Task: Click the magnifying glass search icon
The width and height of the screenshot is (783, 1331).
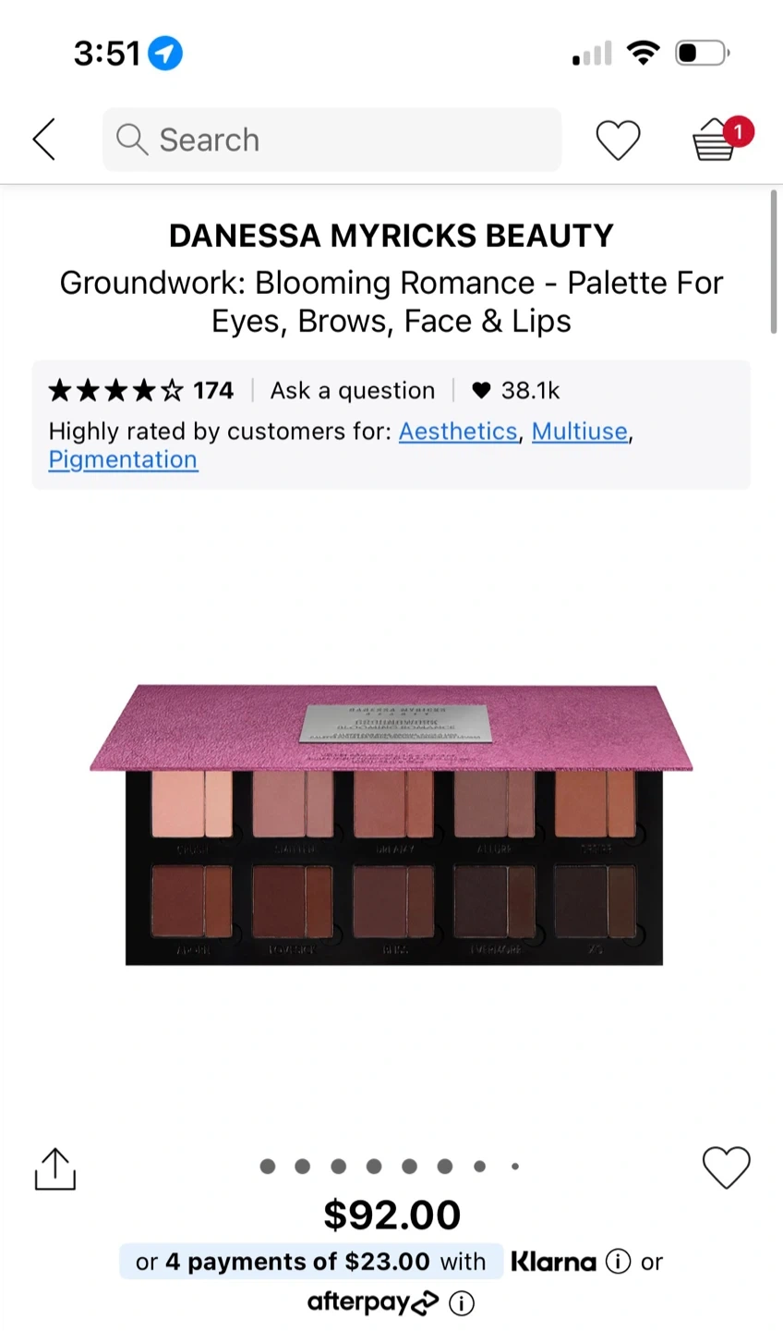Action: click(132, 140)
